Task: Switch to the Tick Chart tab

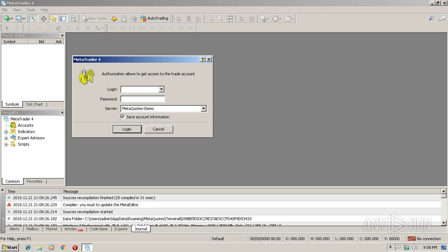Action: point(34,104)
